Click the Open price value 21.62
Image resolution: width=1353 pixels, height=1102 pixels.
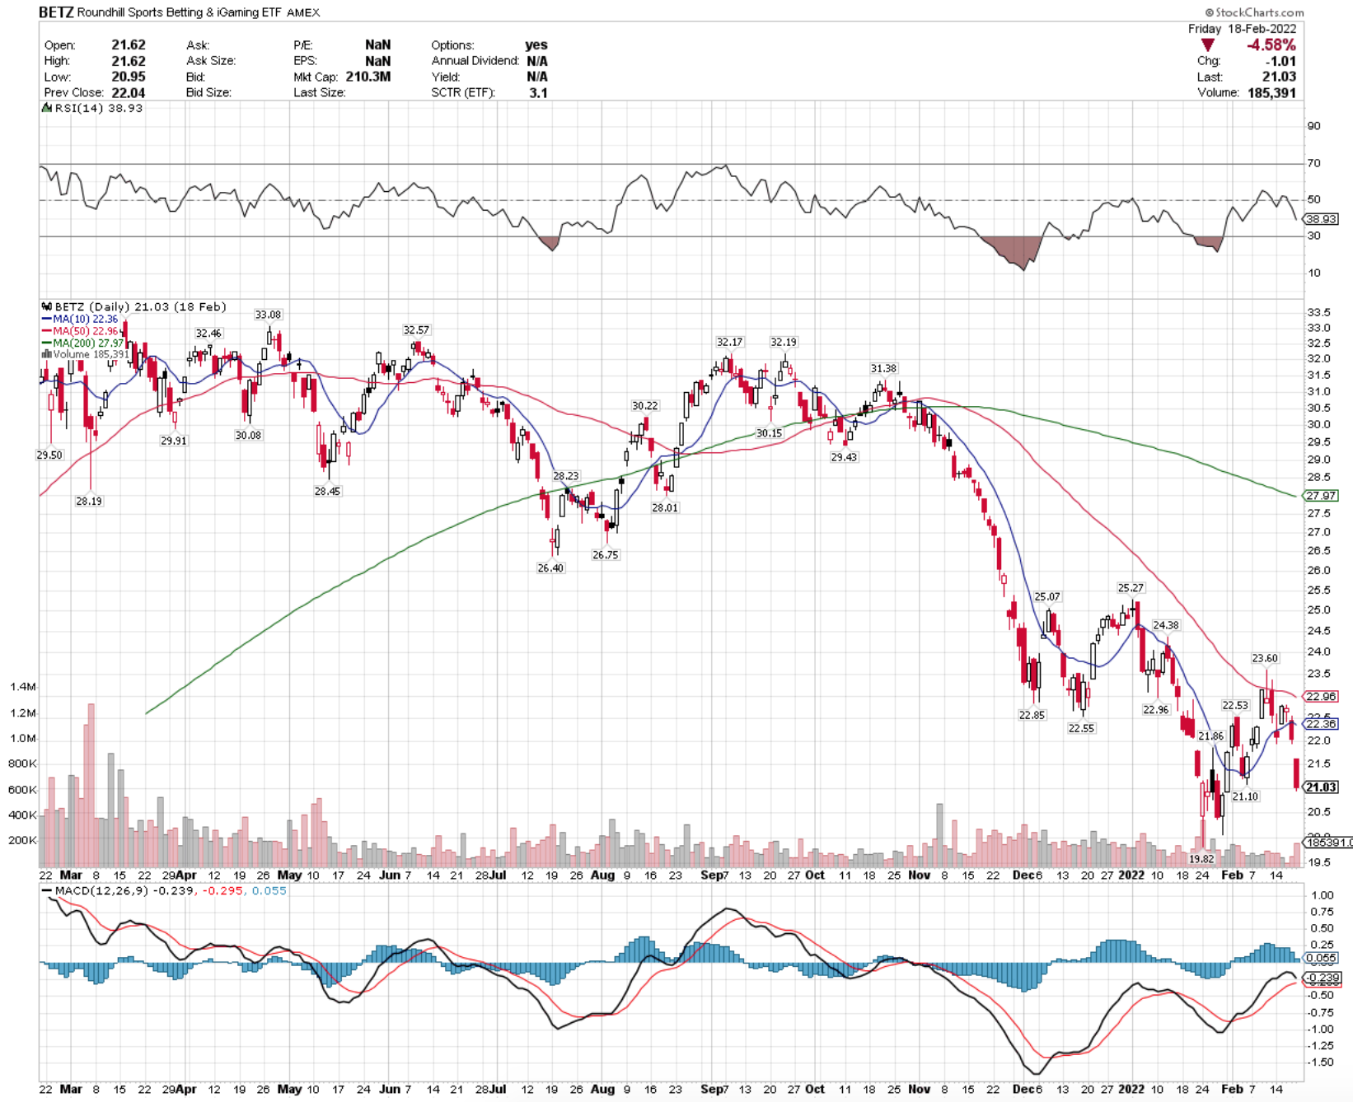click(129, 45)
